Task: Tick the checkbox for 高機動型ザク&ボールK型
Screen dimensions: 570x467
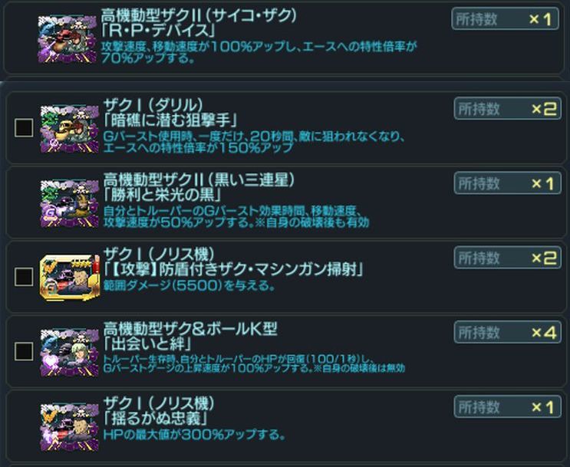Action: (24, 351)
